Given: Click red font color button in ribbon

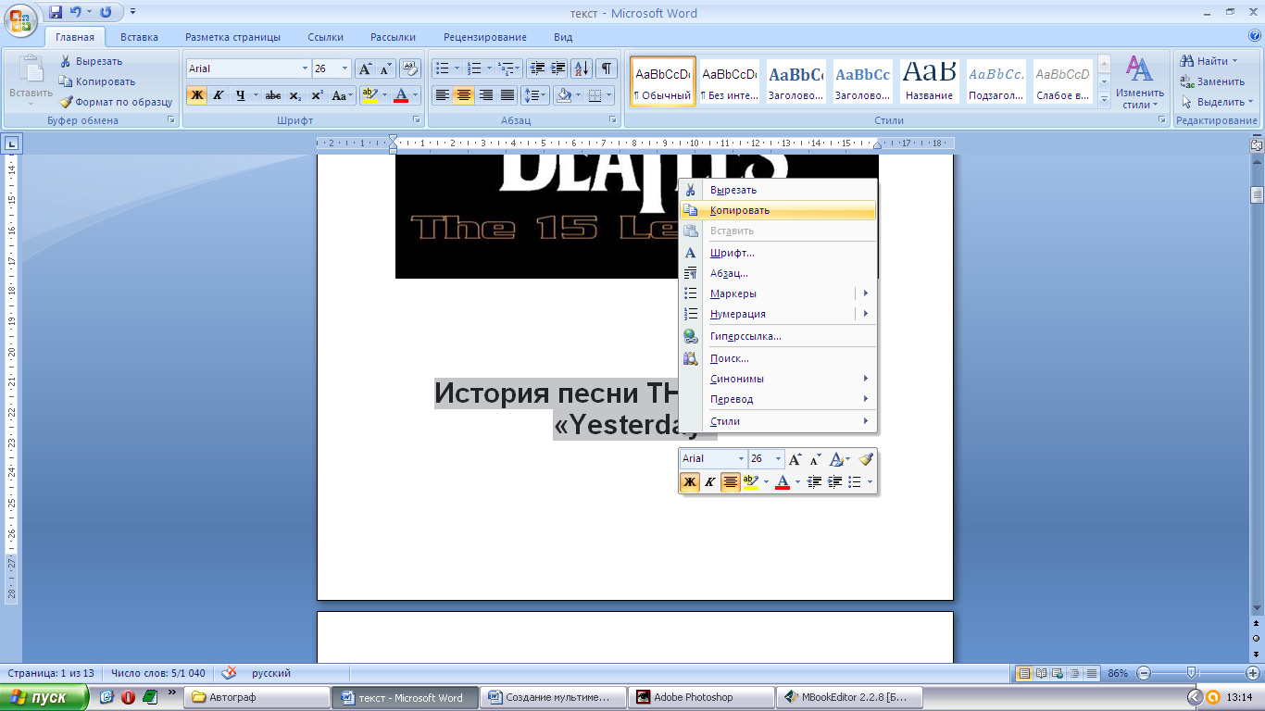Looking at the screenshot, I should coord(400,95).
